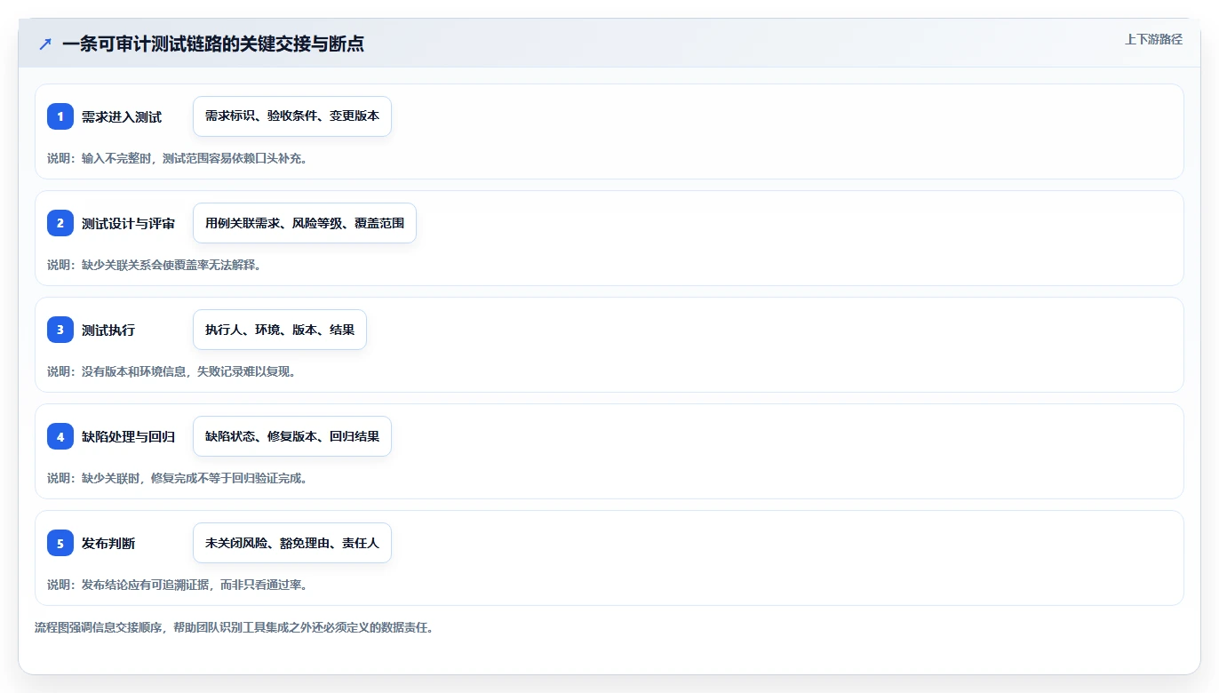
Task: Select the step title 测试设计与评审
Action: 128,223
